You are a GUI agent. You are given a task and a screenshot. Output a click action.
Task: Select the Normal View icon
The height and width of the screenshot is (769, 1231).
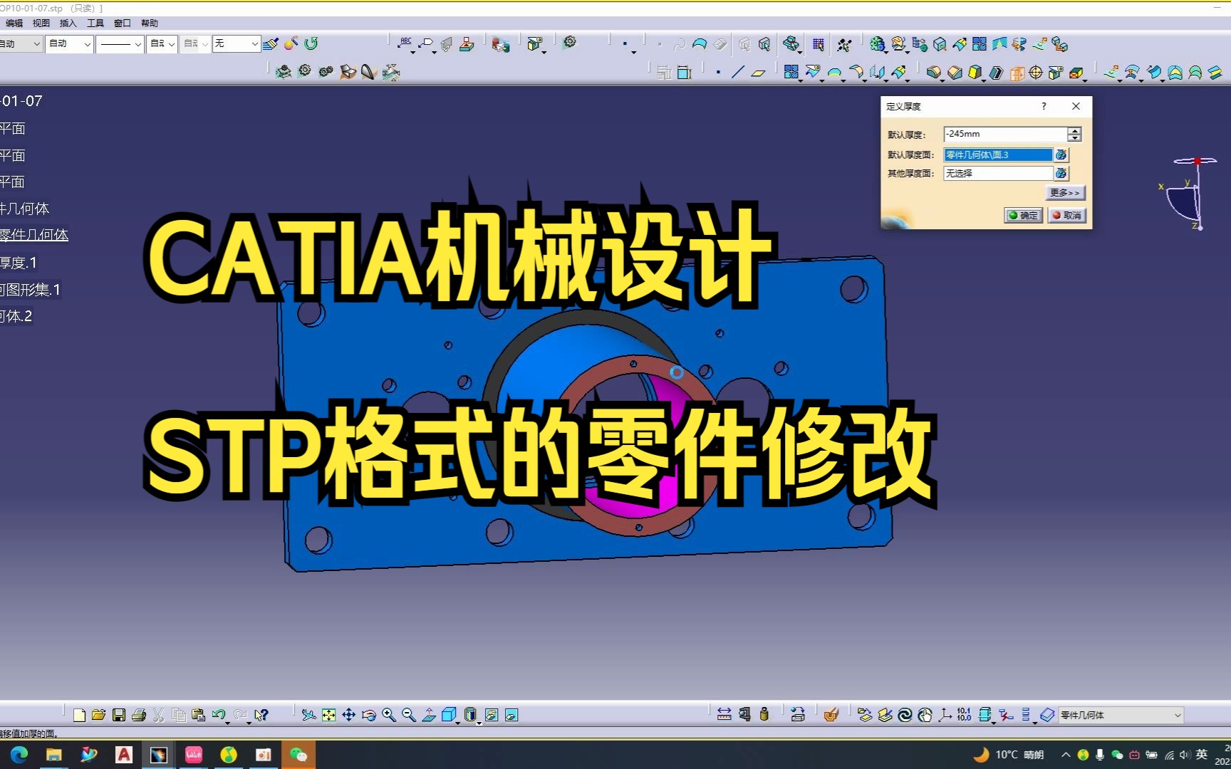pos(429,715)
